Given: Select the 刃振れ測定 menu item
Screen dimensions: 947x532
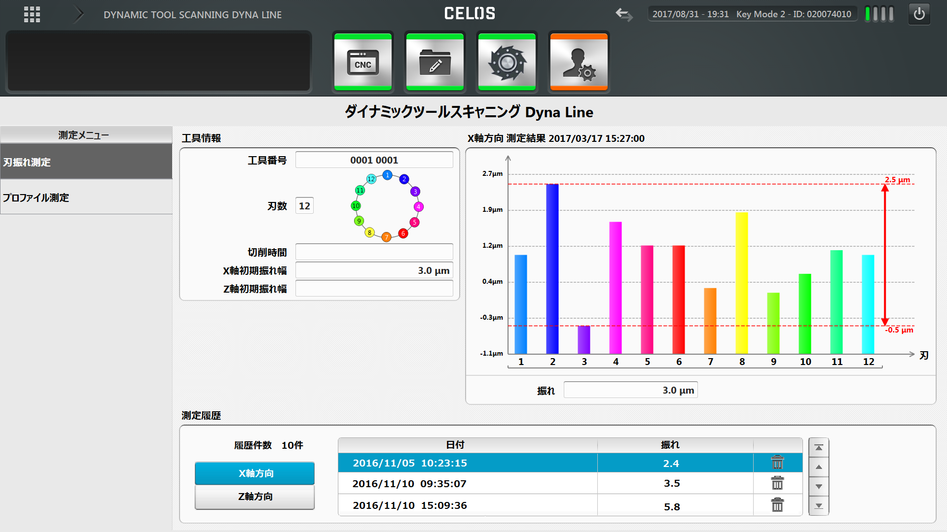Looking at the screenshot, I should click(86, 162).
